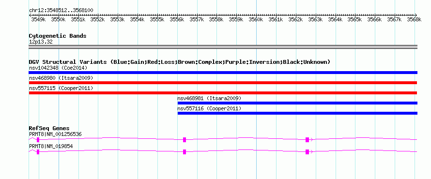
Task: Click the 3560k ruler position
Action: (256, 19)
